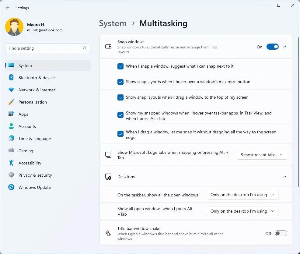Click the Personalization paintbrush icon
Screen dimensions: 300x254
(11, 102)
